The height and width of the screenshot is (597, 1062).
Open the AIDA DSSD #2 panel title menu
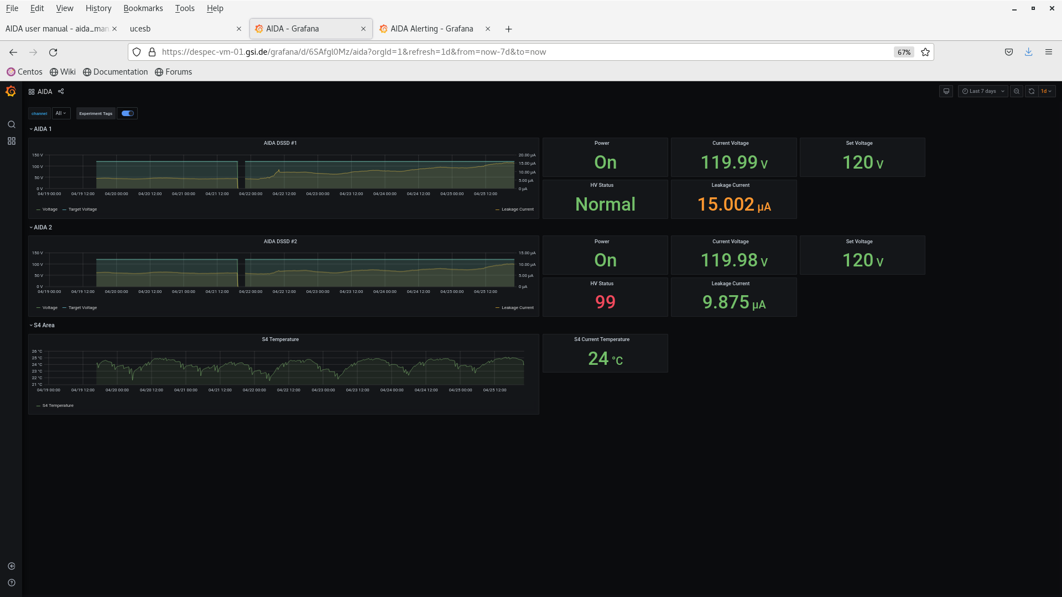(x=280, y=242)
